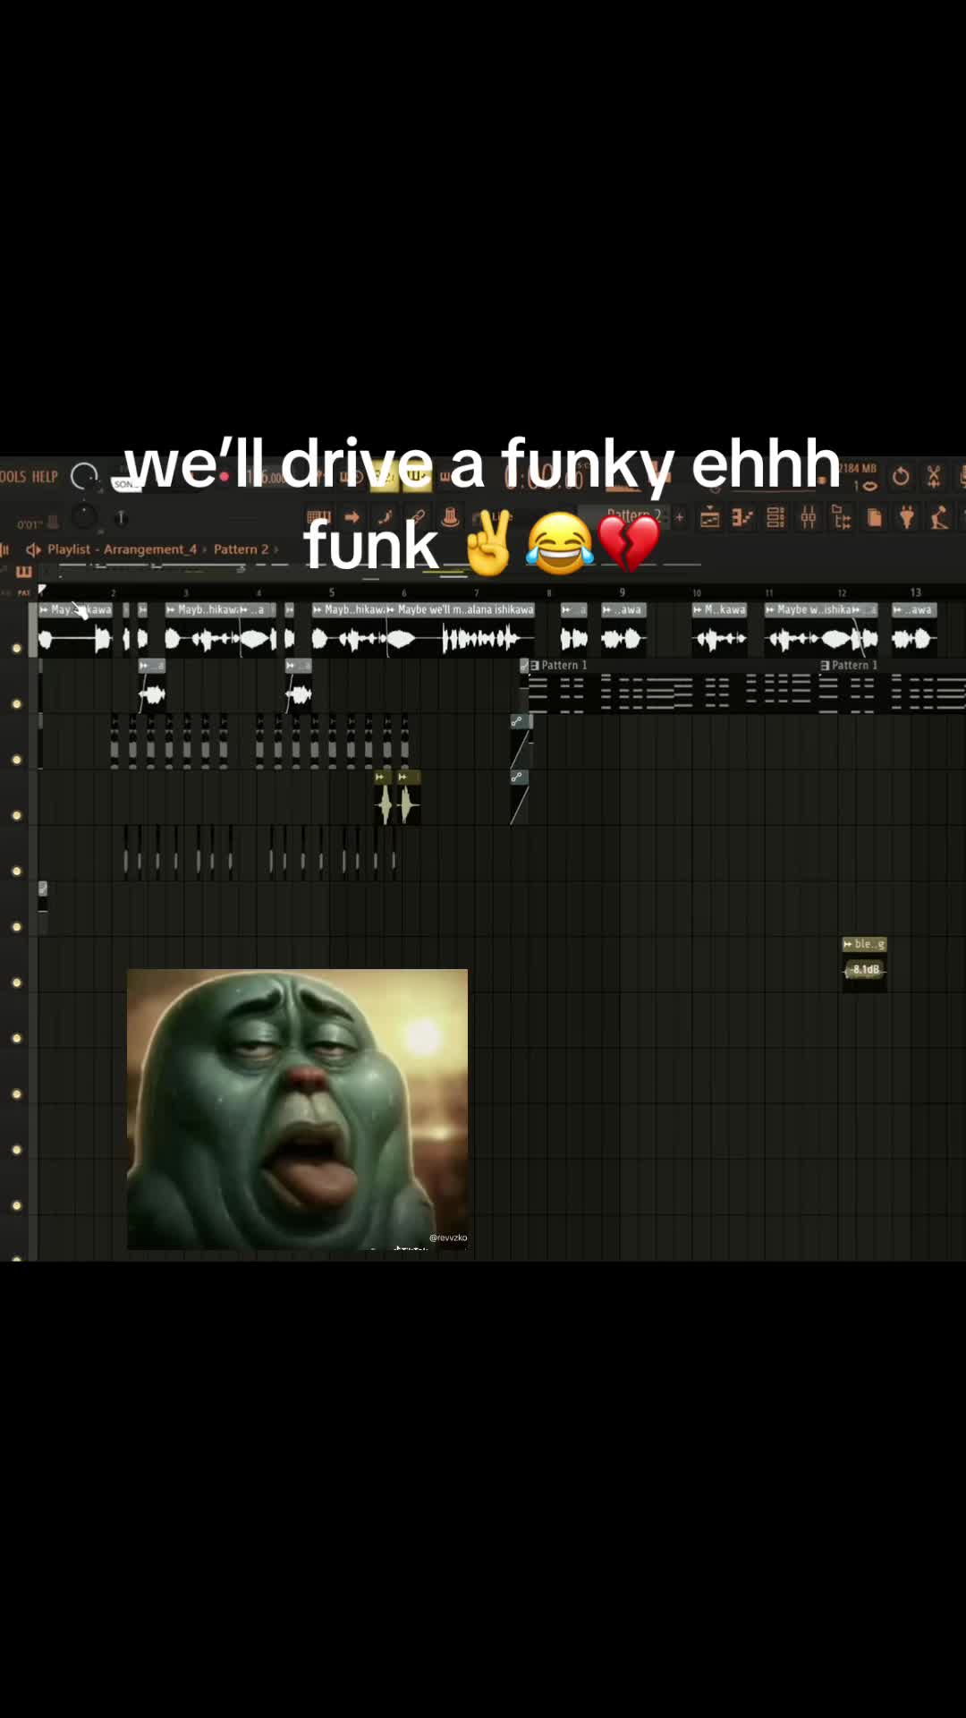The width and height of the screenshot is (966, 1718).
Task: Click the green character meme image
Action: click(297, 1110)
